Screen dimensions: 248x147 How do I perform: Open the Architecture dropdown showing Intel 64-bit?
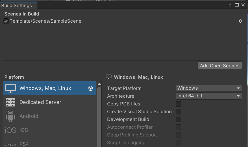[x=209, y=96]
